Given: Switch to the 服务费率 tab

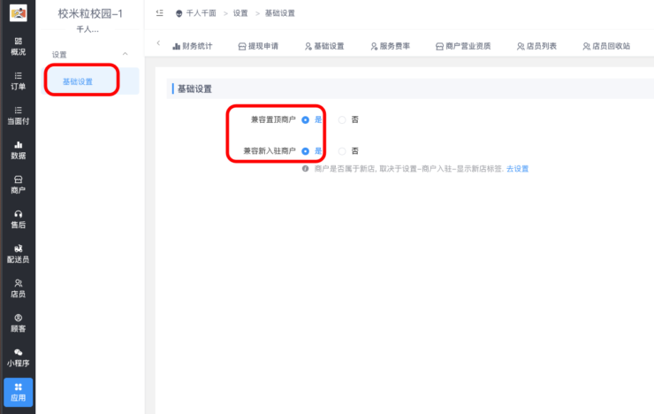Looking at the screenshot, I should [x=390, y=46].
